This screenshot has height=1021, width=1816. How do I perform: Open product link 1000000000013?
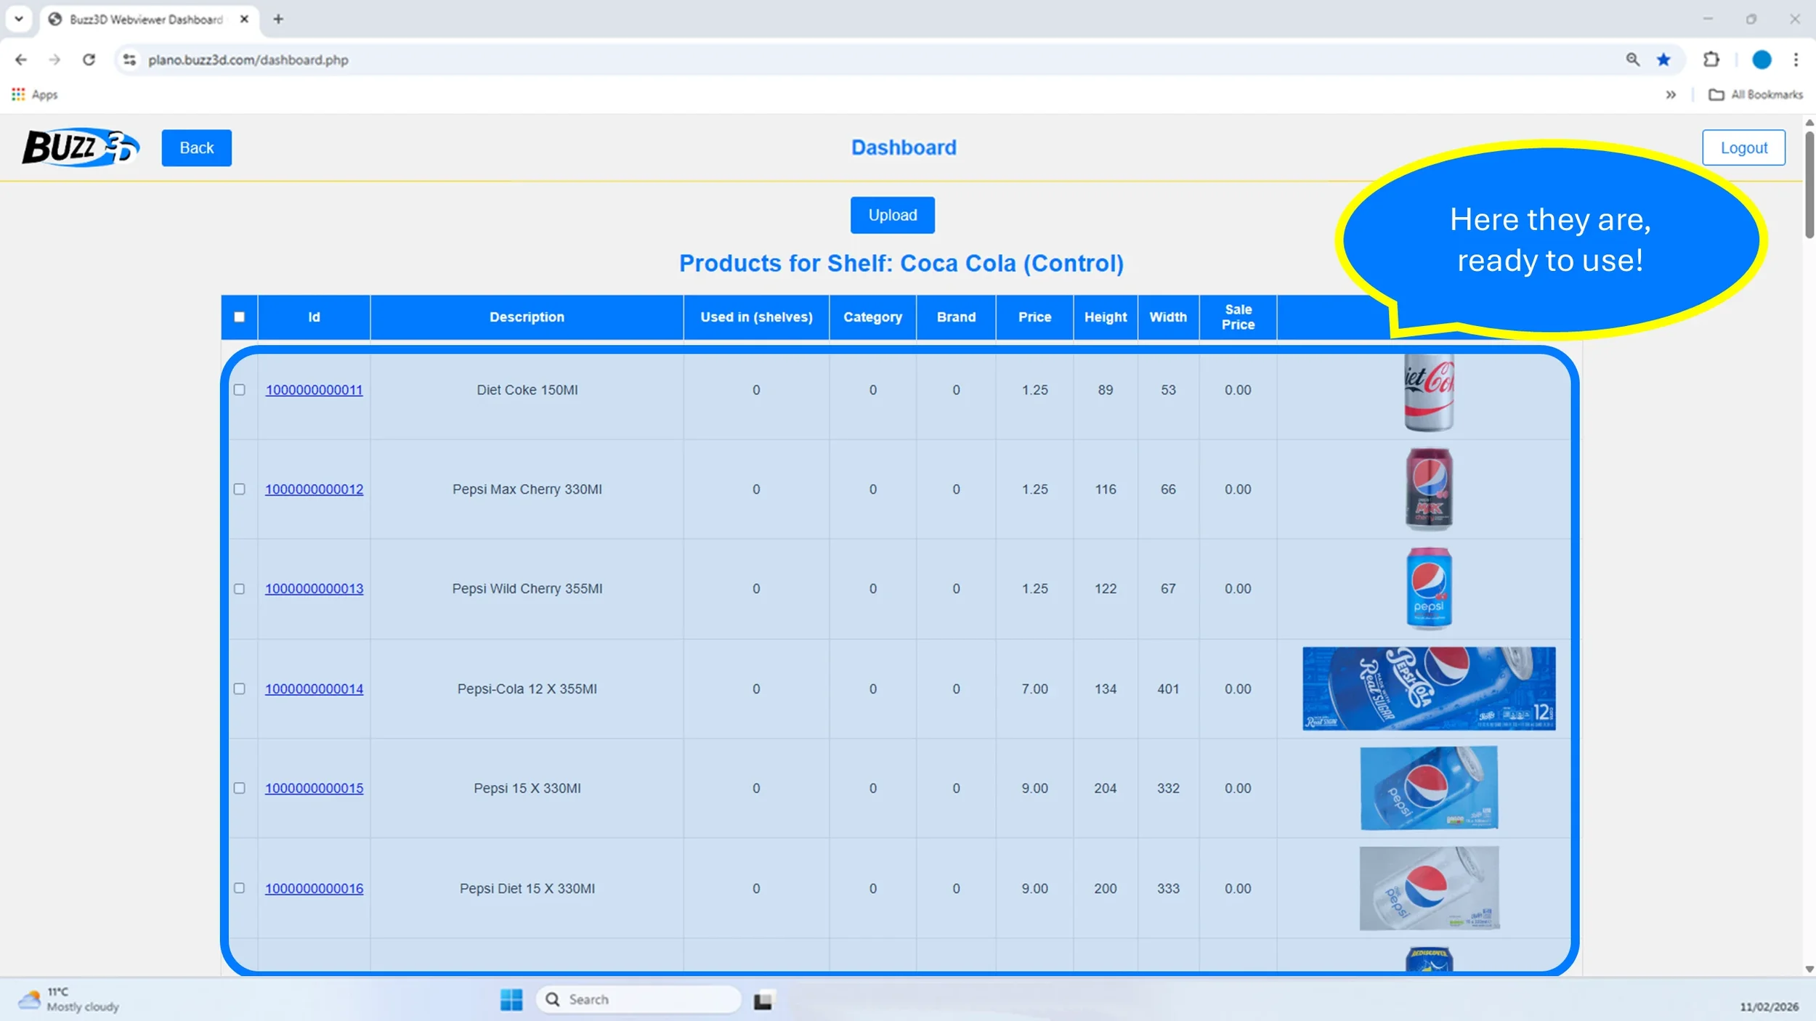314,589
